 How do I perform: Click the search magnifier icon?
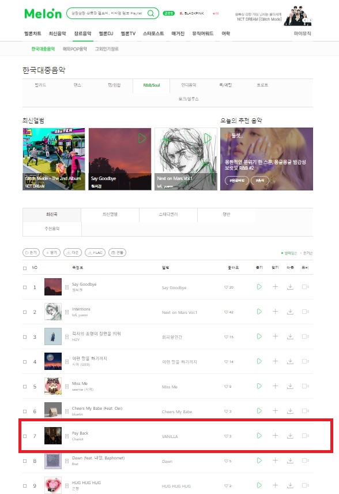click(151, 13)
